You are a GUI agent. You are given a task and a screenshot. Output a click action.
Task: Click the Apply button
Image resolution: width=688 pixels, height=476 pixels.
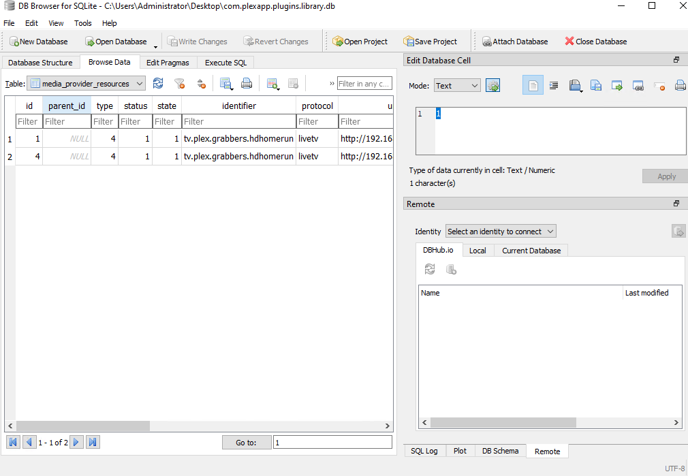click(x=666, y=176)
